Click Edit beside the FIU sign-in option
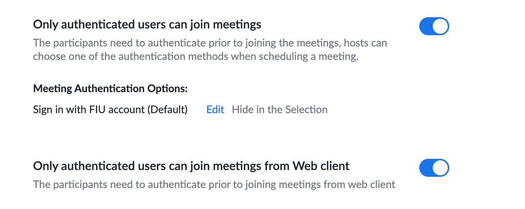Image resolution: width=525 pixels, height=209 pixels. (215, 110)
